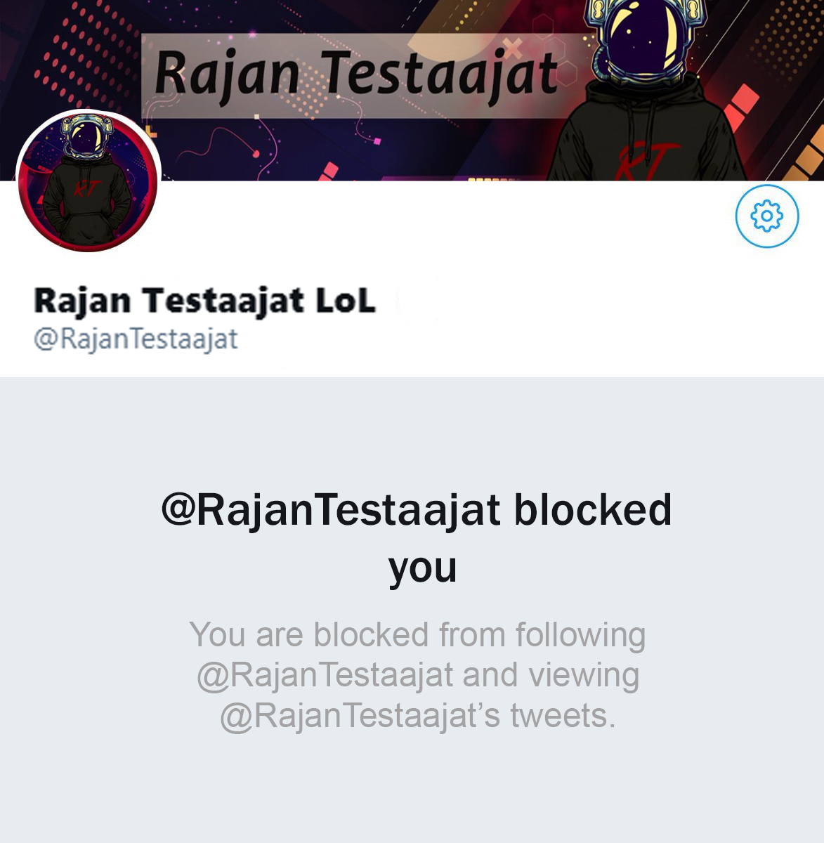The image size is (824, 843).
Task: Click the grey @RajanTestaajat handle under the name
Action: [136, 339]
